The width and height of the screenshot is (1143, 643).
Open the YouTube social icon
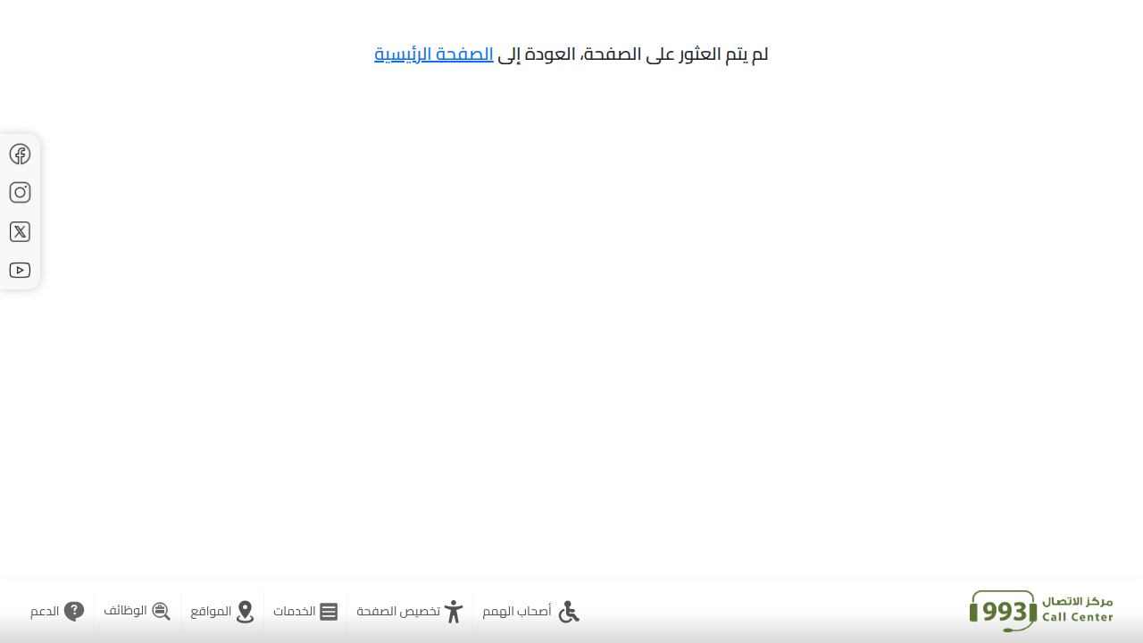tap(20, 271)
